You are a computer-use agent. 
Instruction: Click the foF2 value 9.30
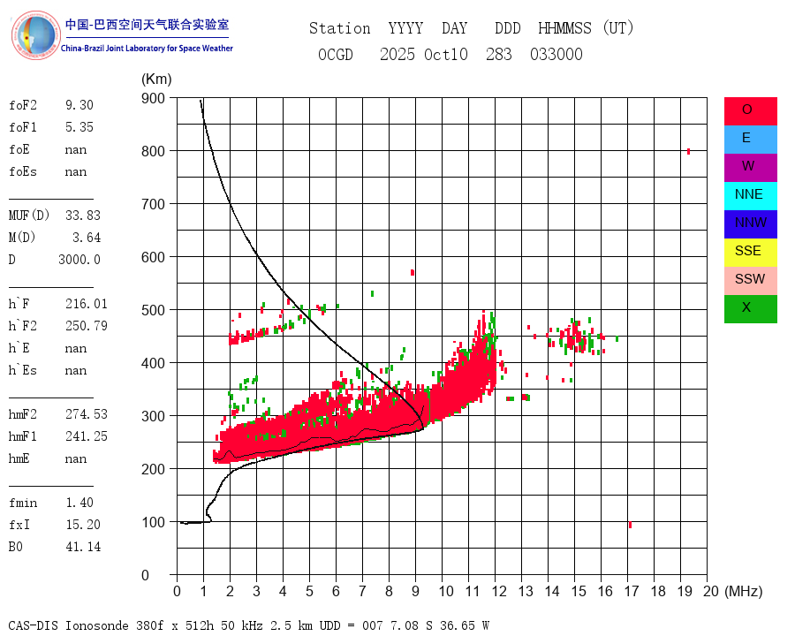(x=79, y=105)
